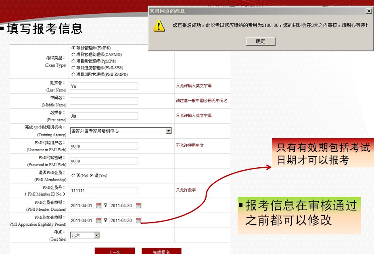374x254 pixels.
Task: Open calendar picker for PMI会员有效期 end date
Action: pos(138,206)
